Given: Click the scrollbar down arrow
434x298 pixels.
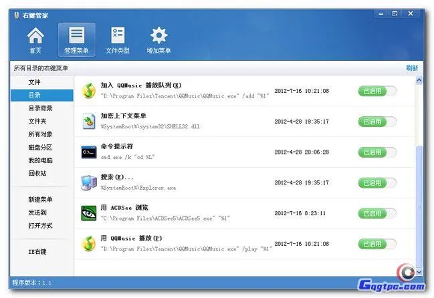Looking at the screenshot, I should coord(419,272).
